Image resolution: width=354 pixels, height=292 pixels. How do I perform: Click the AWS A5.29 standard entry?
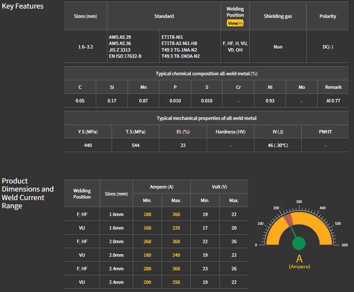120,37
